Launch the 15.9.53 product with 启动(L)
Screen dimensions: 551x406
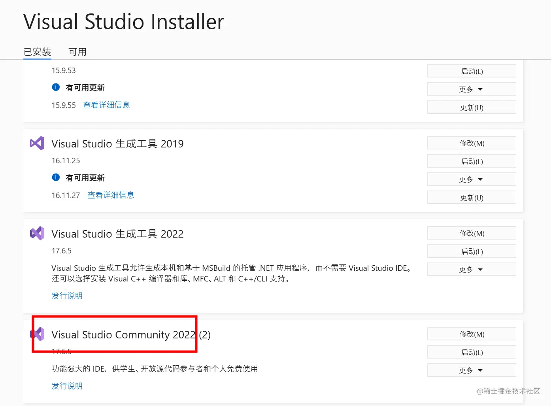pos(472,71)
